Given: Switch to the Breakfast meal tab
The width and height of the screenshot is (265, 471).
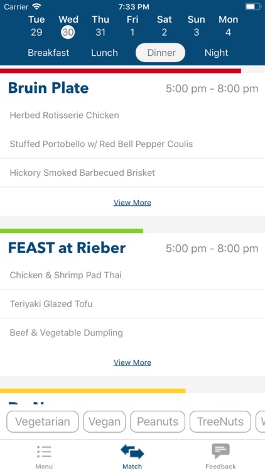Looking at the screenshot, I should click(x=48, y=53).
